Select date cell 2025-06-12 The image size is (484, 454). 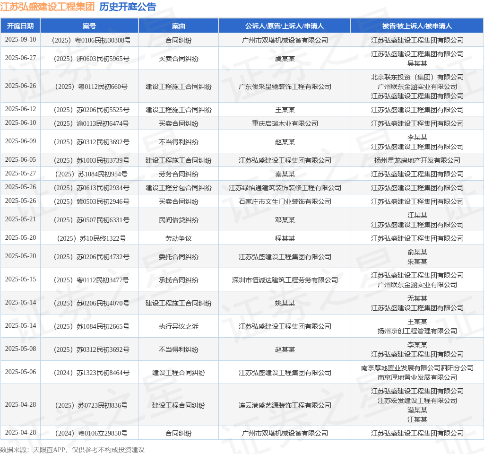[x=20, y=109]
